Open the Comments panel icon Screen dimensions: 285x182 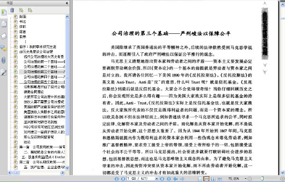4,48
